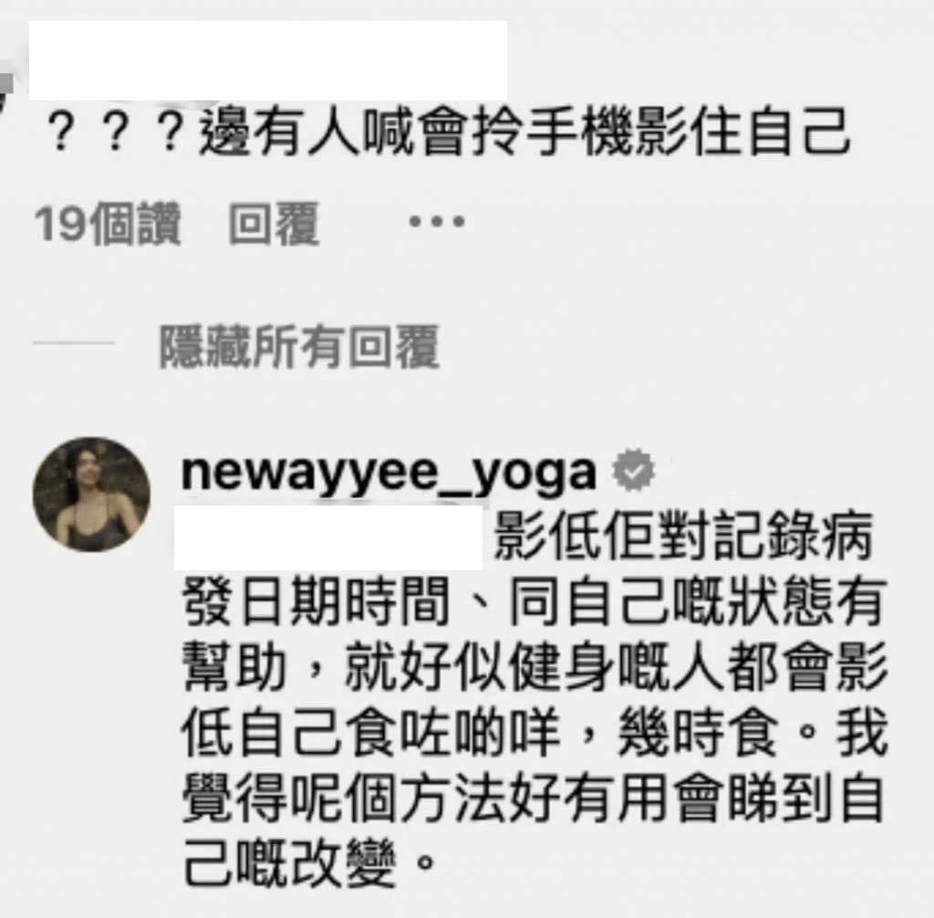Click the reply line beginning 幫助，就好似健身
This screenshot has height=918, width=934.
point(535,668)
